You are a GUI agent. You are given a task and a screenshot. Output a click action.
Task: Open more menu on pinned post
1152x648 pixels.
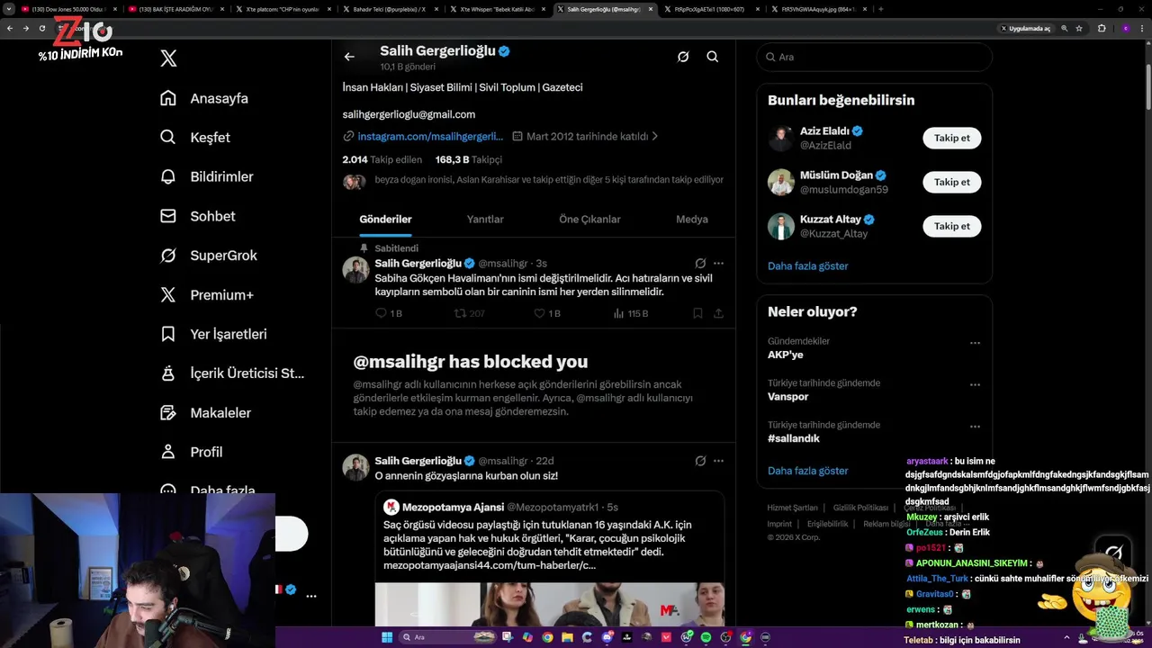[x=718, y=264]
